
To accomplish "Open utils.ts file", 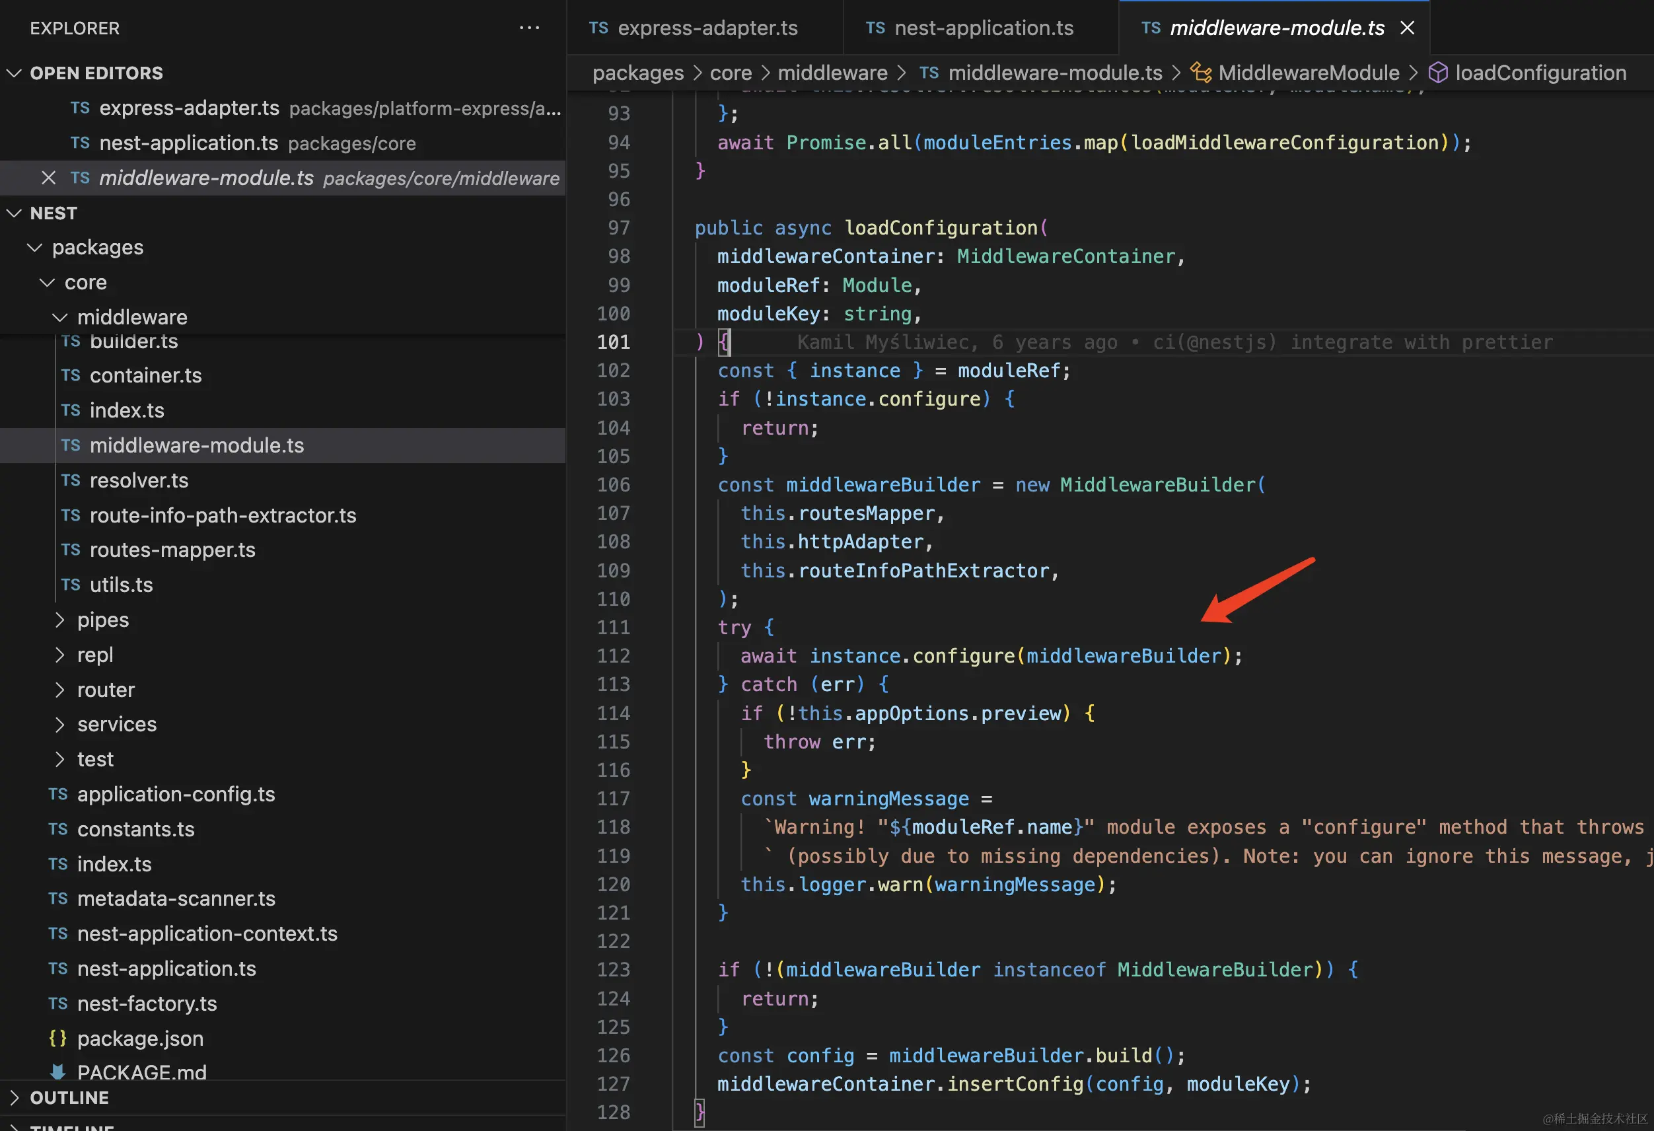I will pos(283,585).
